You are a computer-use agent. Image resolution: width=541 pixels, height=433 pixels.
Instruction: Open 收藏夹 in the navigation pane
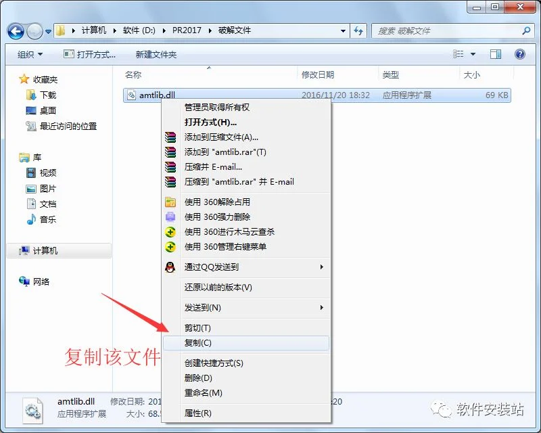(x=45, y=79)
